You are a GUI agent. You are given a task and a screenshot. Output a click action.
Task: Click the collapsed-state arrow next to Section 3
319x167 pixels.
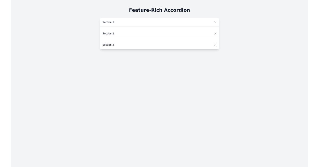pos(215,45)
